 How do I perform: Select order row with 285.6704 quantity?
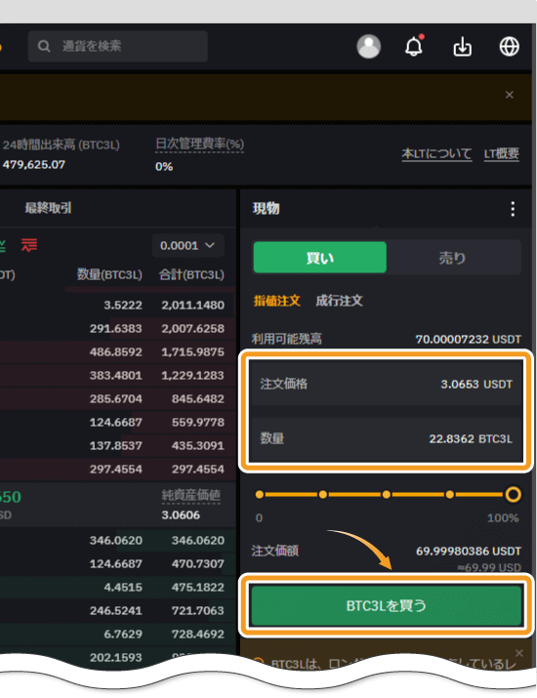tap(118, 399)
